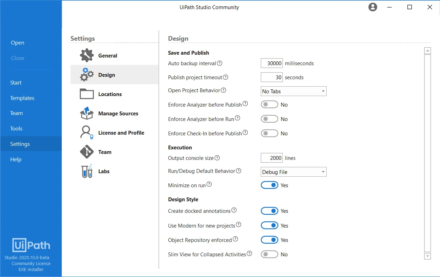Select the Manage Sources label
Image resolution: width=440 pixels, height=277 pixels.
tap(118, 113)
